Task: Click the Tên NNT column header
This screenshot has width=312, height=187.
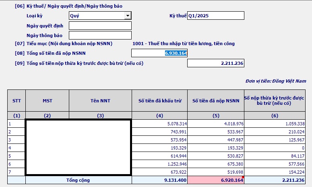Action: click(100, 101)
